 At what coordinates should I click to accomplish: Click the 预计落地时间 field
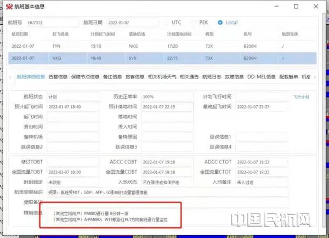[166, 106]
